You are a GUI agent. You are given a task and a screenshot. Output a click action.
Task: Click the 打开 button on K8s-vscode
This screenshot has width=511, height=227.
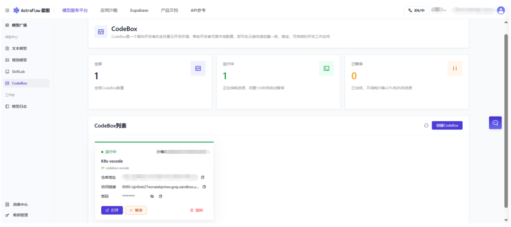pos(112,210)
